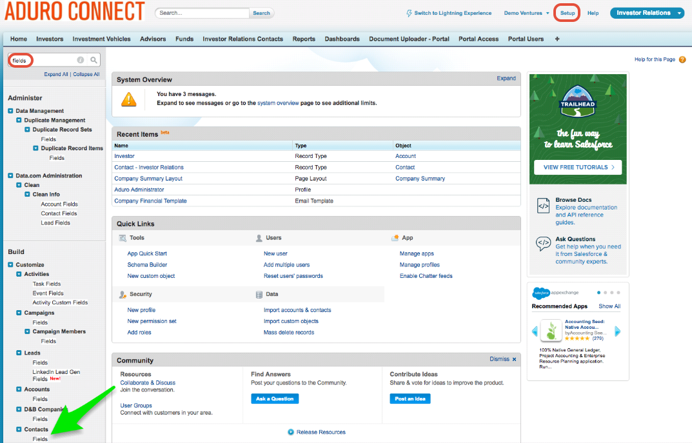Click the Ask Questions chat bubble icon
Screen dimensions: 692x443
543,244
